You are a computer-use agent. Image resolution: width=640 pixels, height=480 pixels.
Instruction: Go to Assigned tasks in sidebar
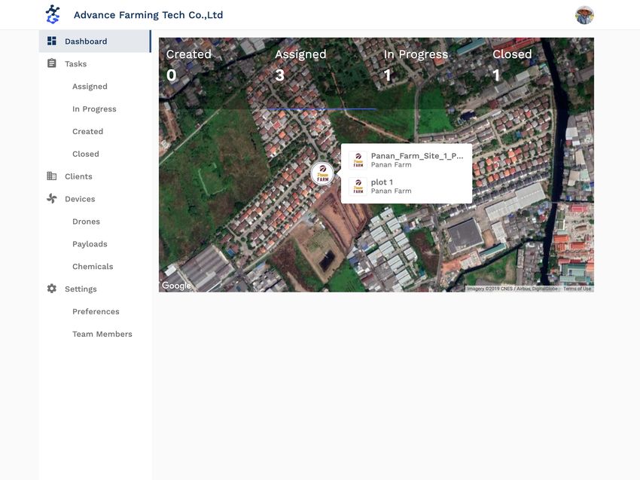coord(95,86)
